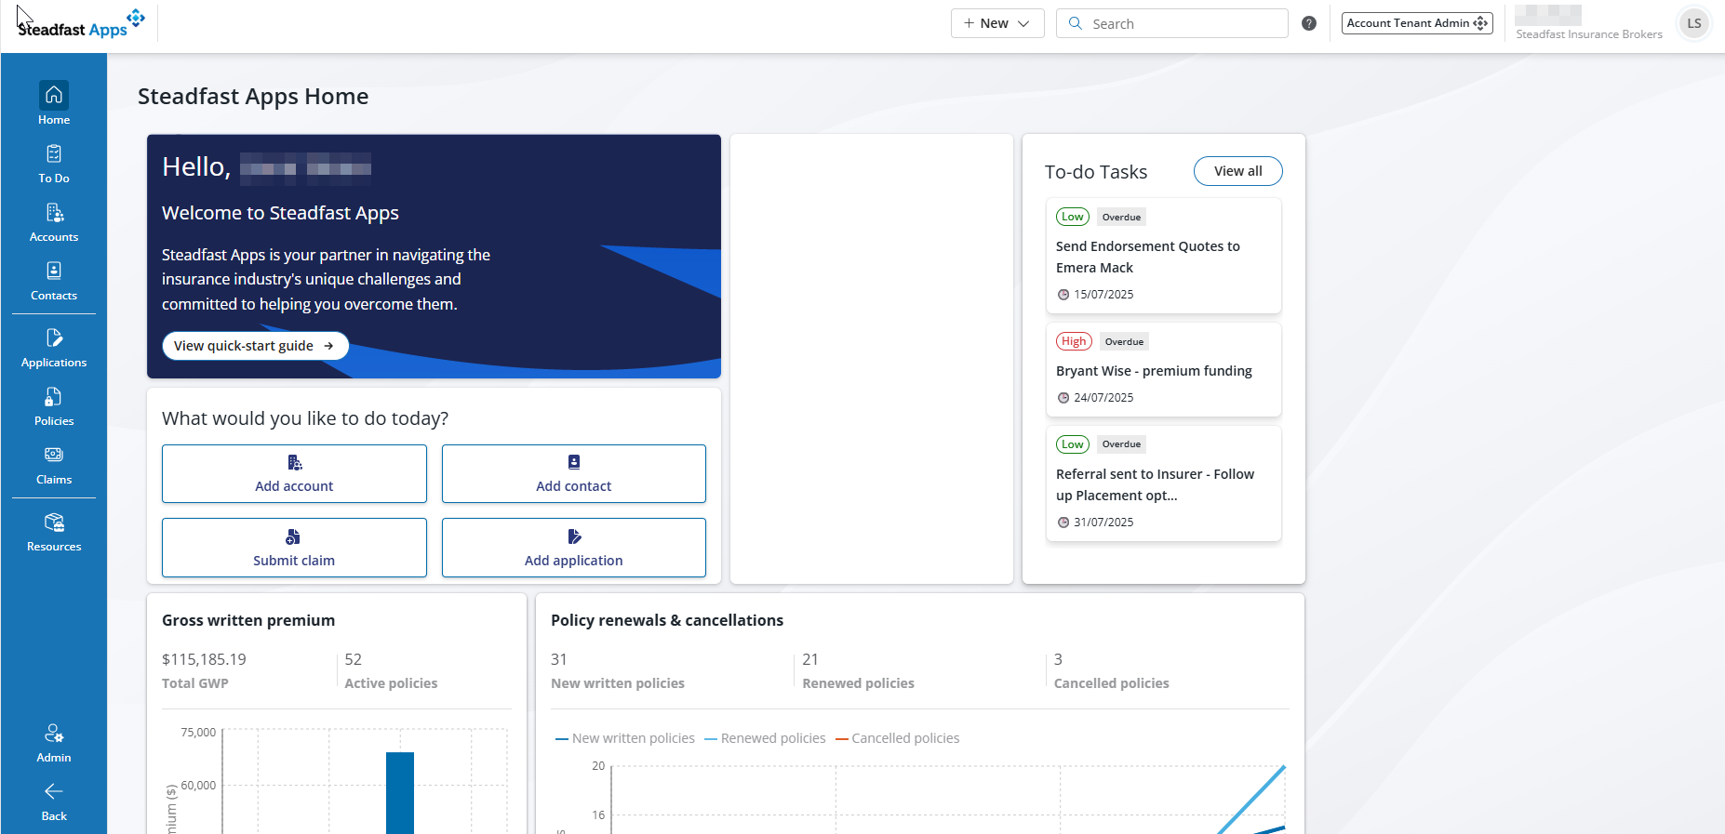1725x834 pixels.
Task: Click the High priority tag
Action: (x=1074, y=341)
